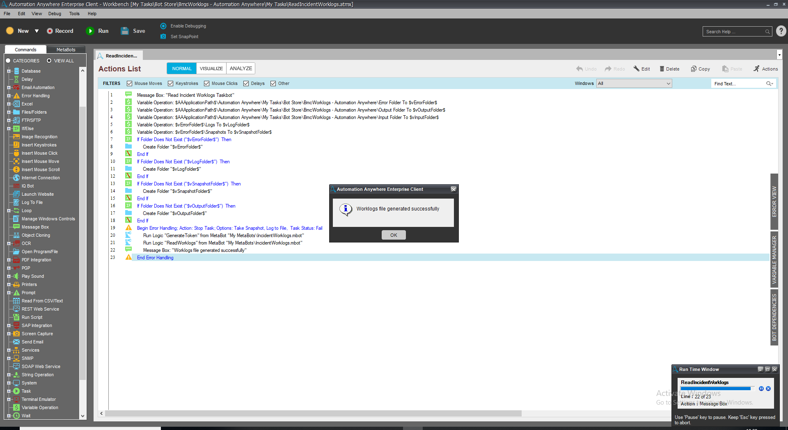This screenshot has width=788, height=430.
Task: Switch to the ANALYZE view tab
Action: pyautogui.click(x=241, y=69)
